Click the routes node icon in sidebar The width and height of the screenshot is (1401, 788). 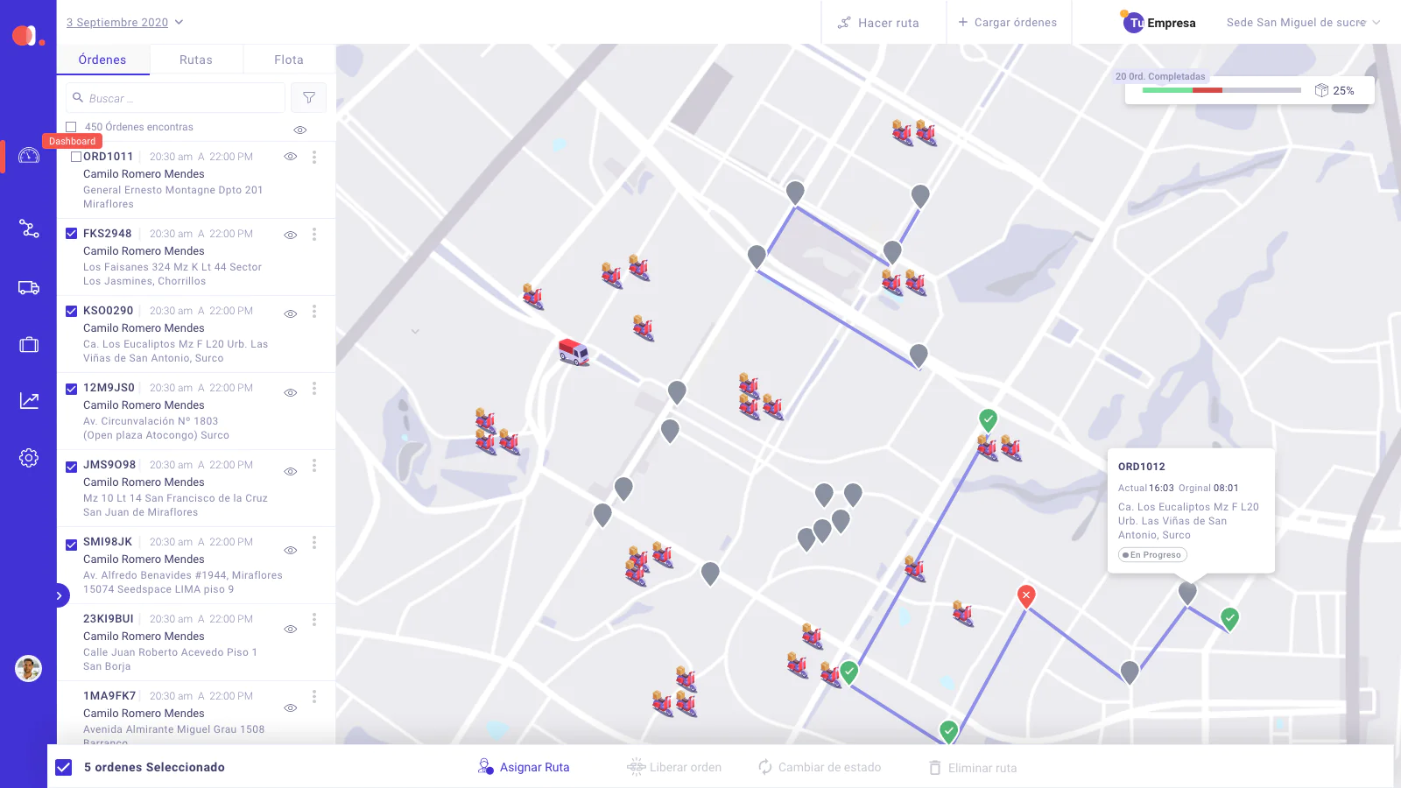point(29,229)
